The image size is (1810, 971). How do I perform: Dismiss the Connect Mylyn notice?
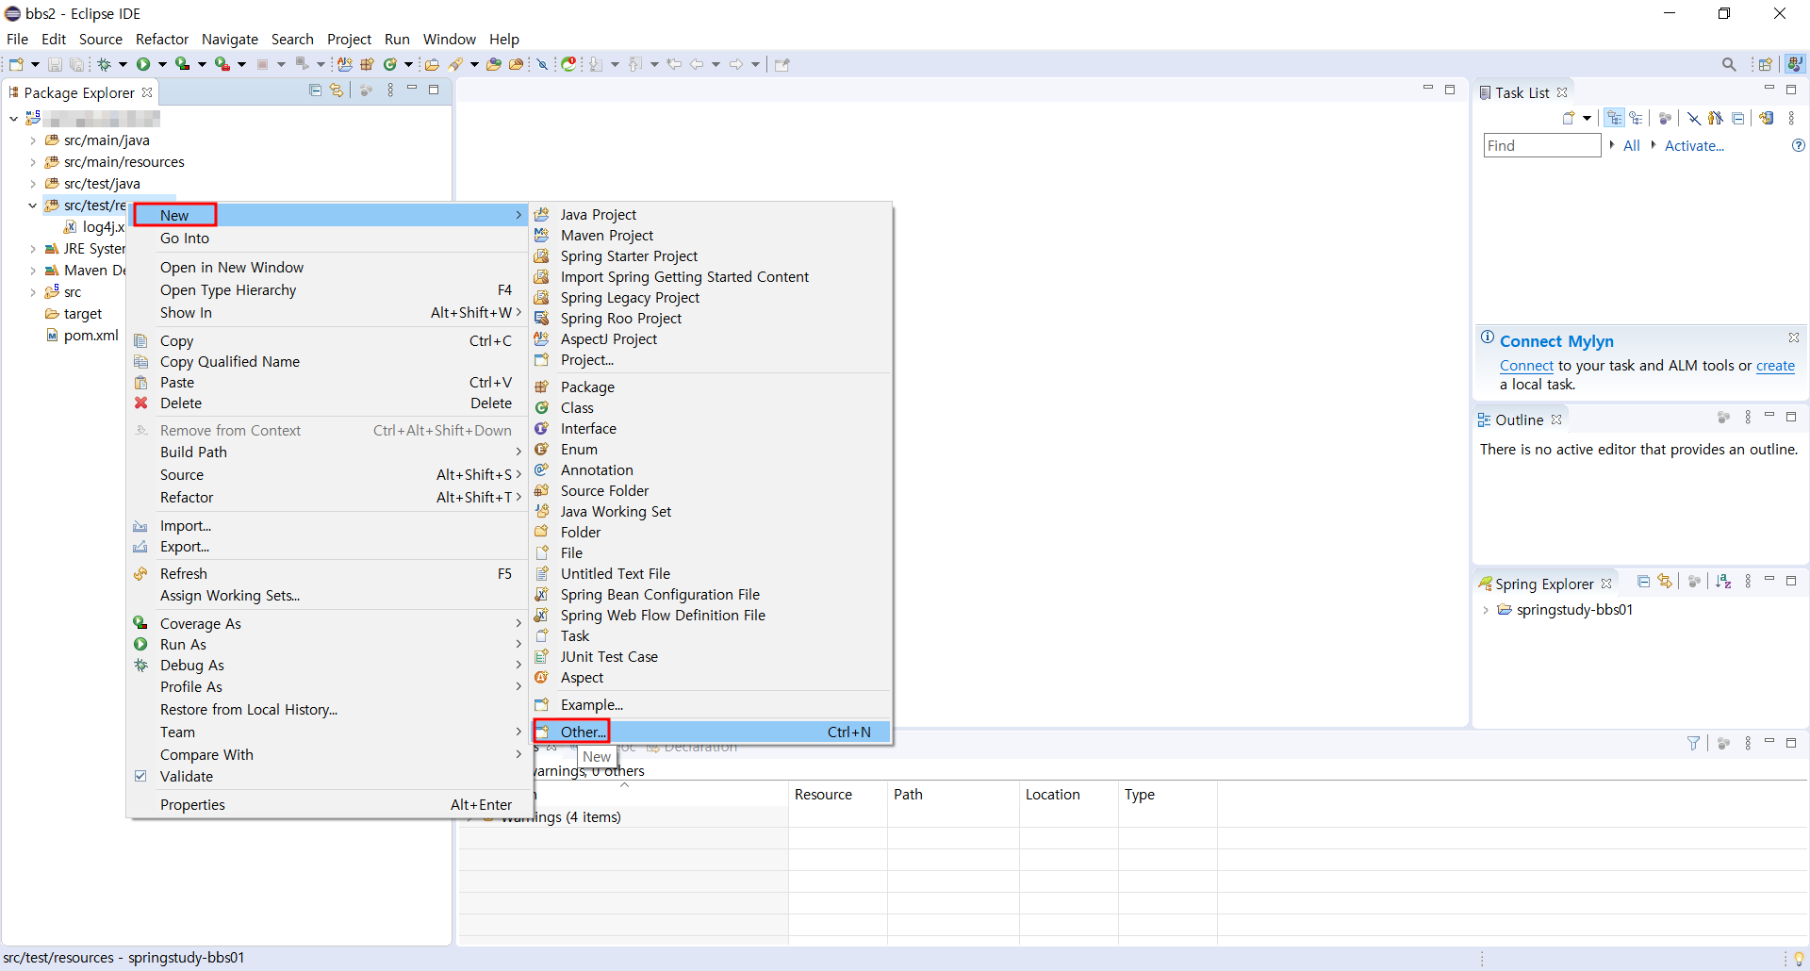[1794, 337]
